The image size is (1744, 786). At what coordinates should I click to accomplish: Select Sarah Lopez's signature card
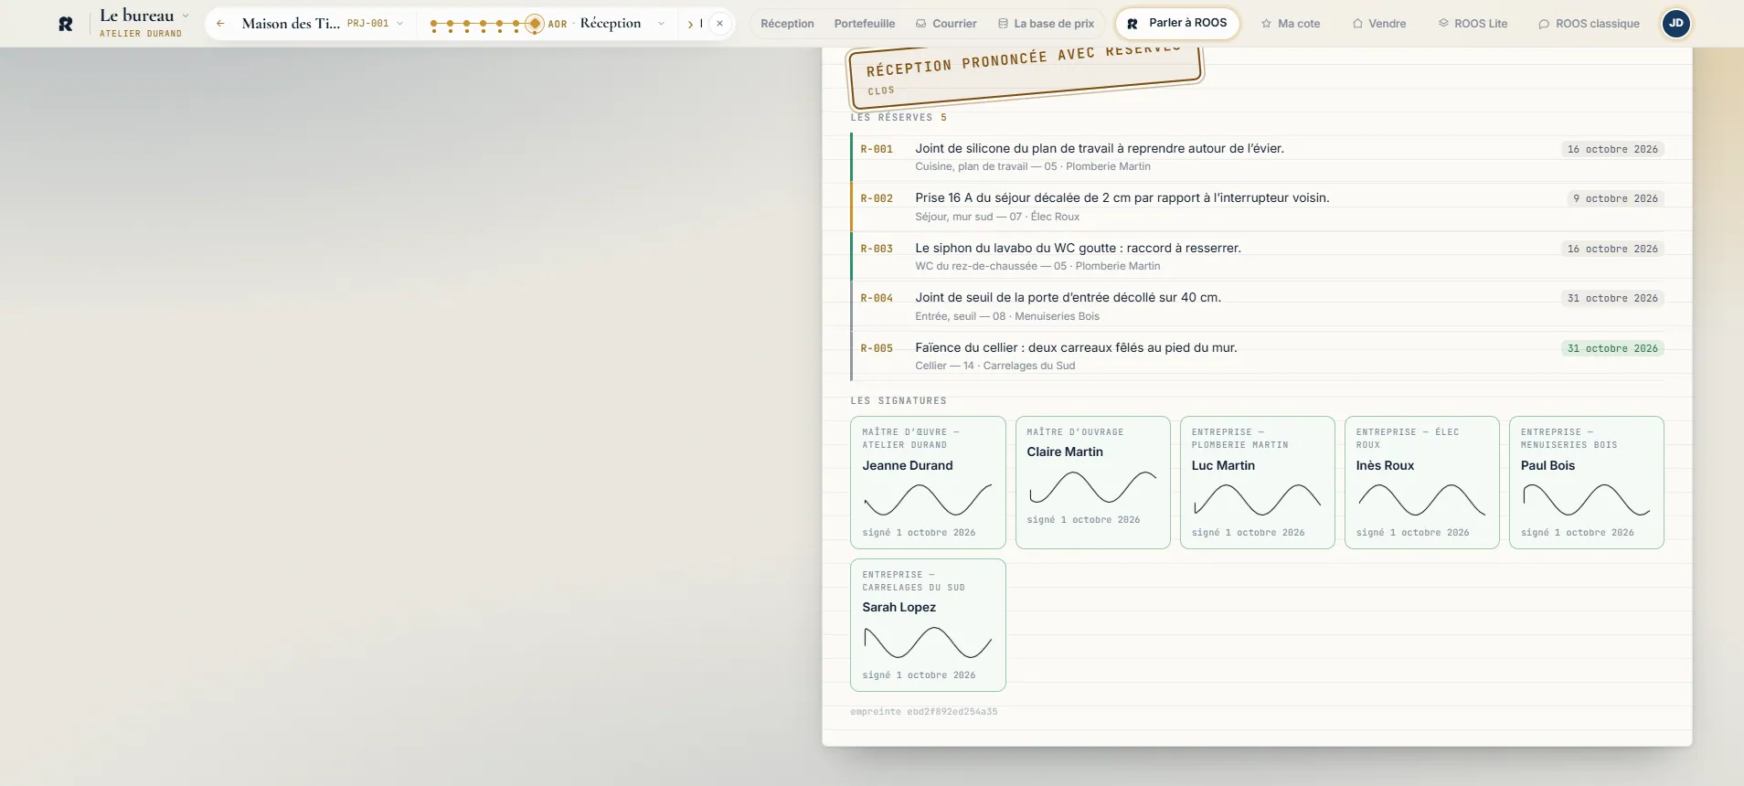coord(928,625)
